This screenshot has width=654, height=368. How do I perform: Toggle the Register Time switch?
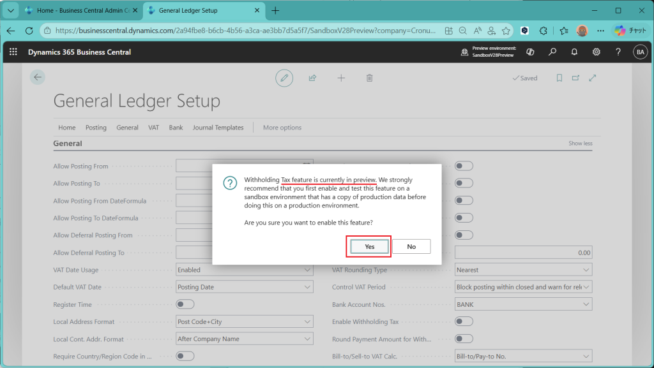[185, 304]
